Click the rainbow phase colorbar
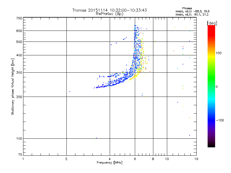Image resolution: width=231 pixels, height=173 pixels. [x=211, y=86]
